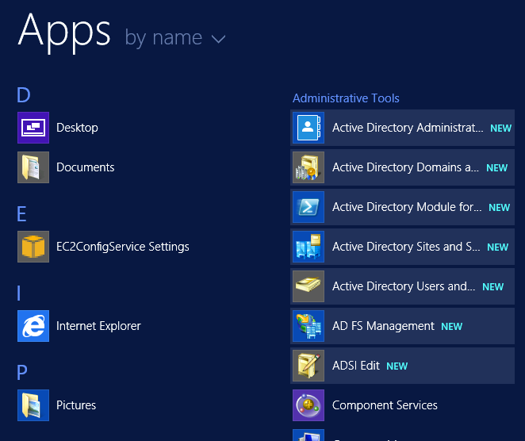Screen dimensions: 525x441
Task: Click the 'Desktop' text label
Action: click(77, 128)
